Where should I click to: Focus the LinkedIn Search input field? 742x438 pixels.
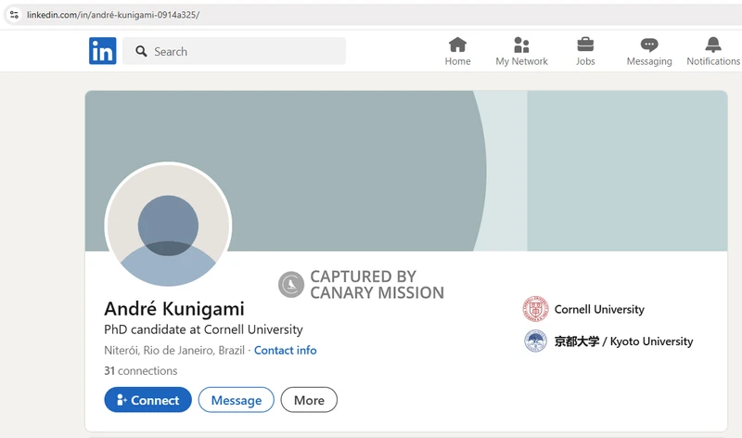[235, 51]
